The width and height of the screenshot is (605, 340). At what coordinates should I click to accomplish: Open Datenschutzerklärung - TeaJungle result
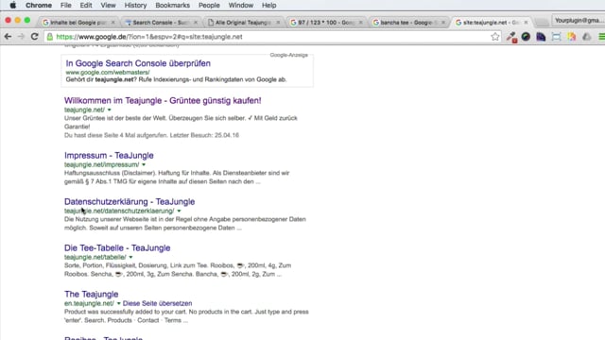(x=130, y=201)
